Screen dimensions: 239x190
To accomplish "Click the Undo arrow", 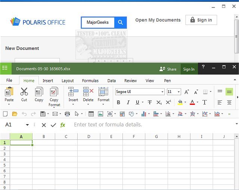I will pos(24,114).
